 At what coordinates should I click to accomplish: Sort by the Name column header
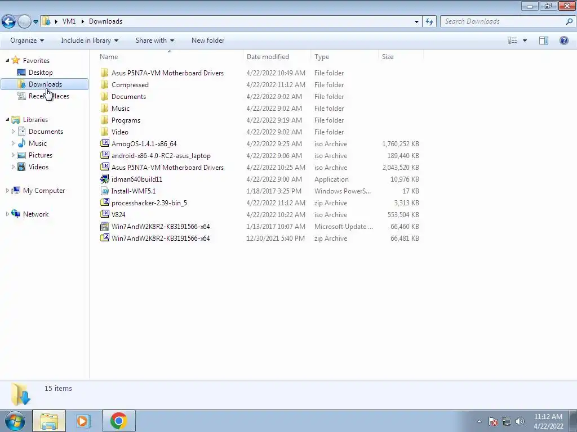pyautogui.click(x=170, y=57)
